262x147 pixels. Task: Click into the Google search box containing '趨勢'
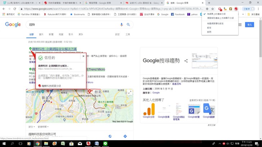(72, 24)
